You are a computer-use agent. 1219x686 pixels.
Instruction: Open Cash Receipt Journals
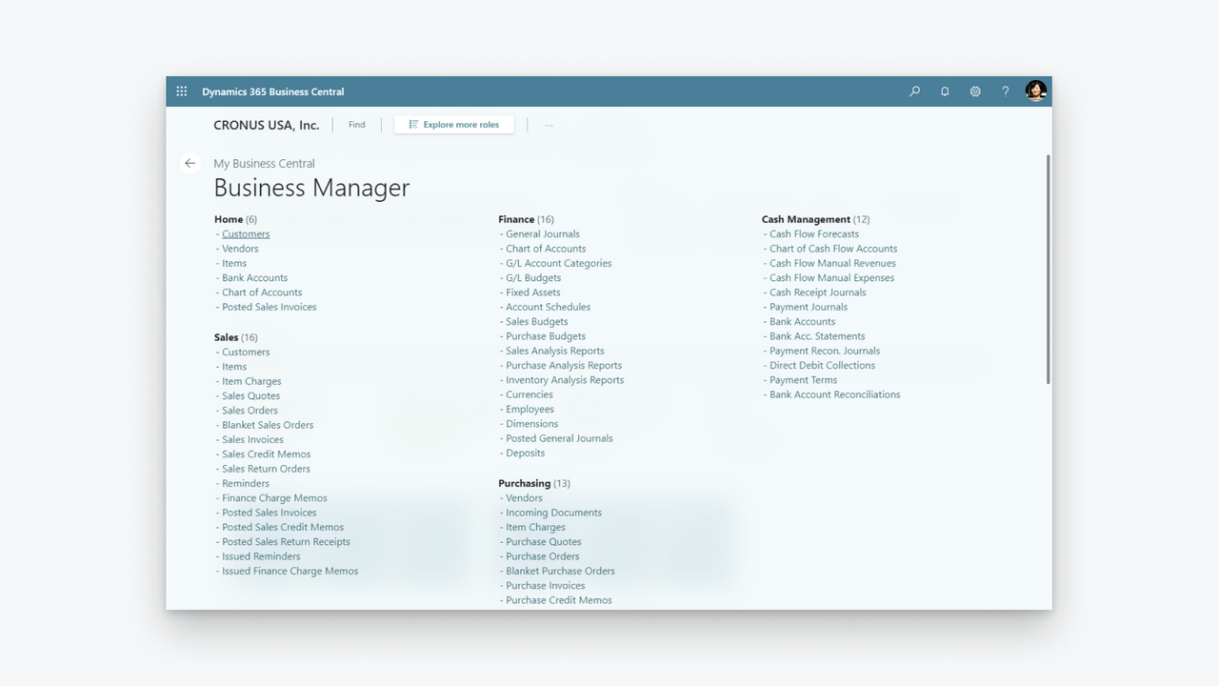(818, 293)
